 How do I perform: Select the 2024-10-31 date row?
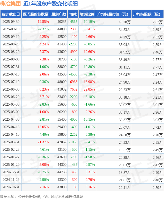point(11,187)
